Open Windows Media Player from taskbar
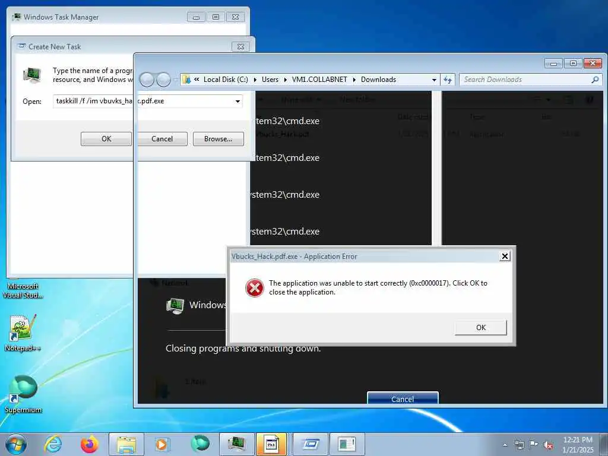Viewport: 608px width, 456px height. tap(161, 444)
